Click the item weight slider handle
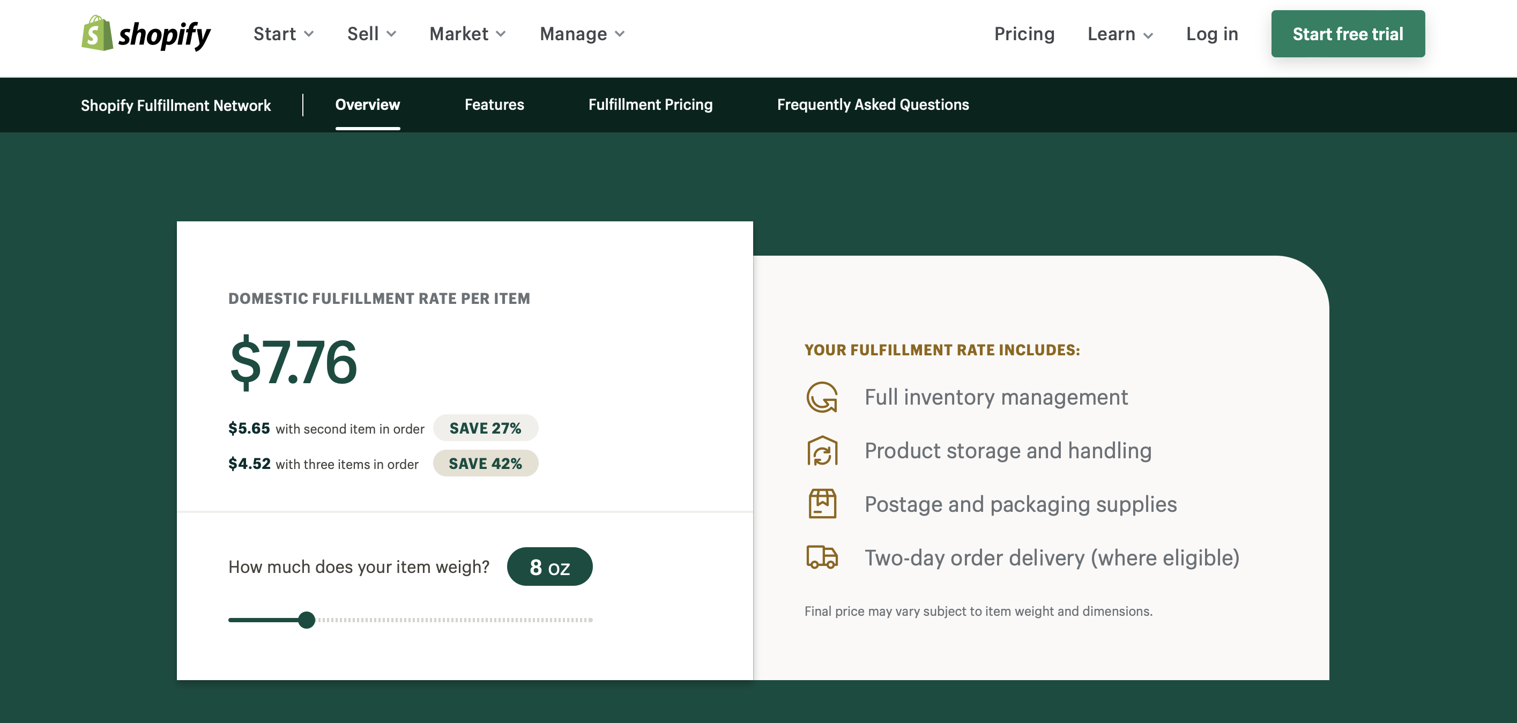This screenshot has width=1517, height=723. coord(306,620)
